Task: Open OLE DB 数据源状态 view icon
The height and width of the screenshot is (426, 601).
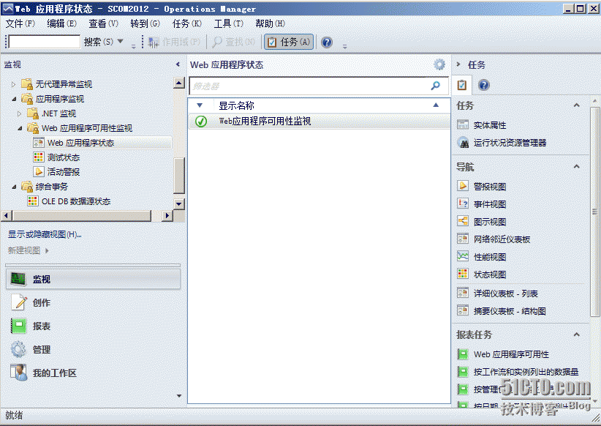Action: point(33,201)
